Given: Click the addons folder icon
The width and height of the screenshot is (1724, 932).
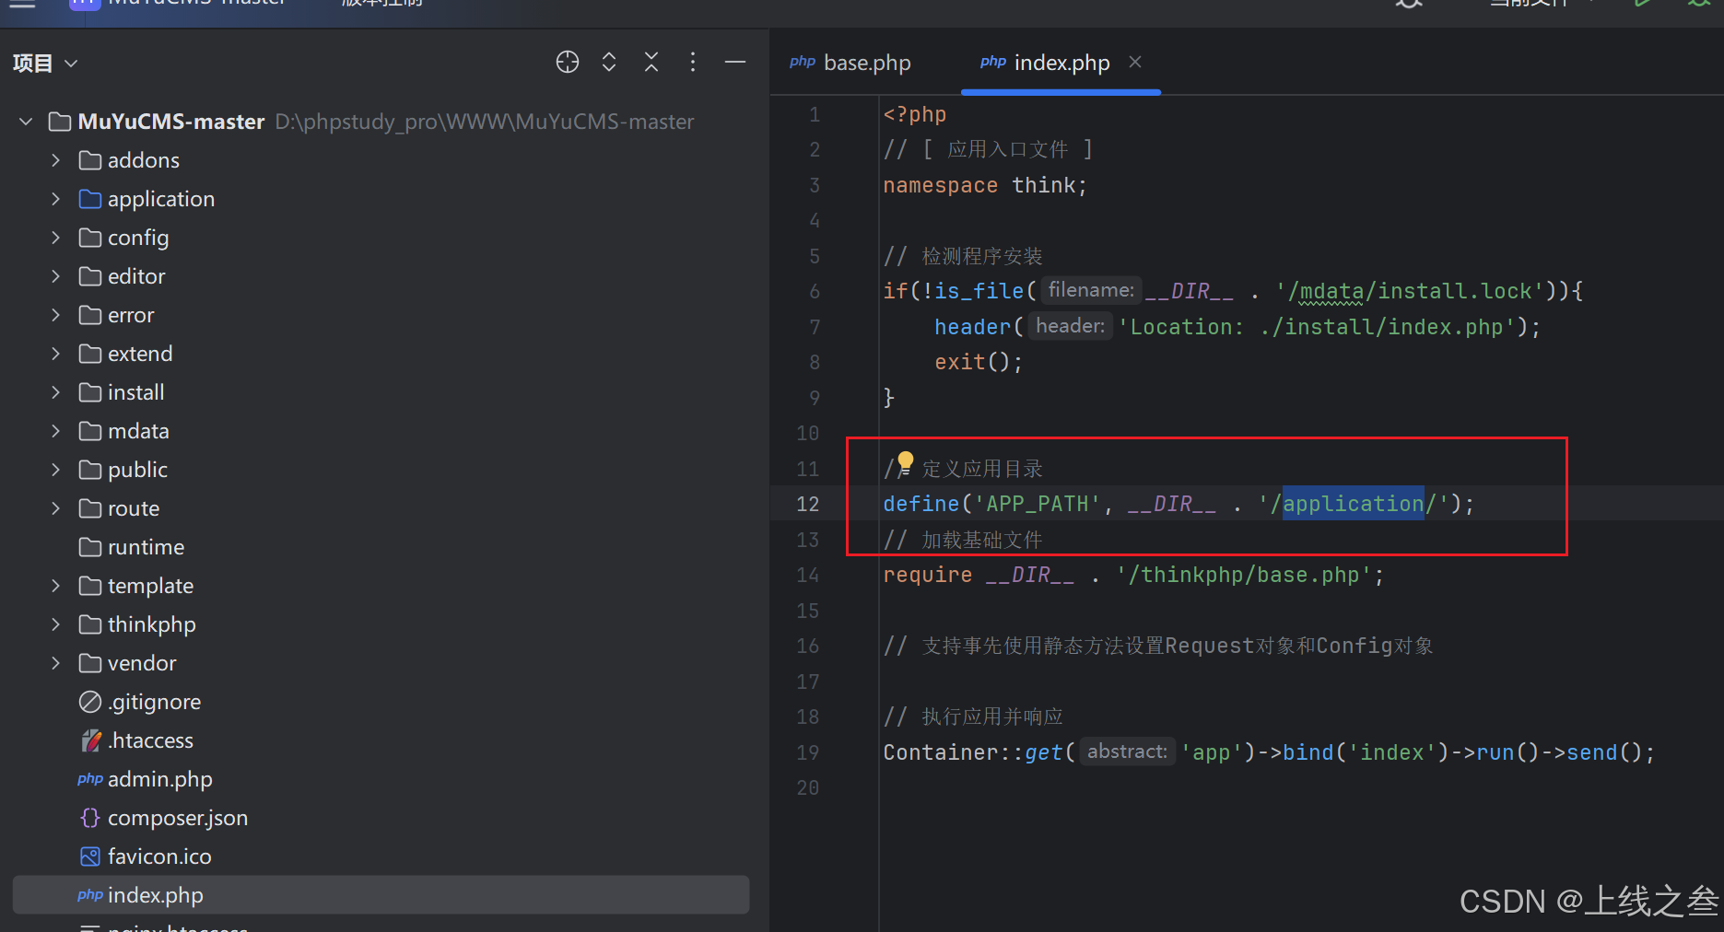Looking at the screenshot, I should pyautogui.click(x=90, y=160).
